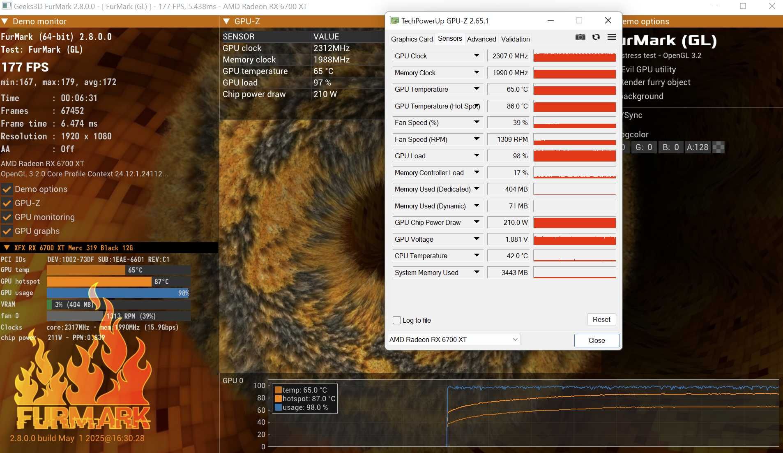Image resolution: width=783 pixels, height=453 pixels.
Task: Open the System Memory Used dropdown
Action: coord(477,273)
